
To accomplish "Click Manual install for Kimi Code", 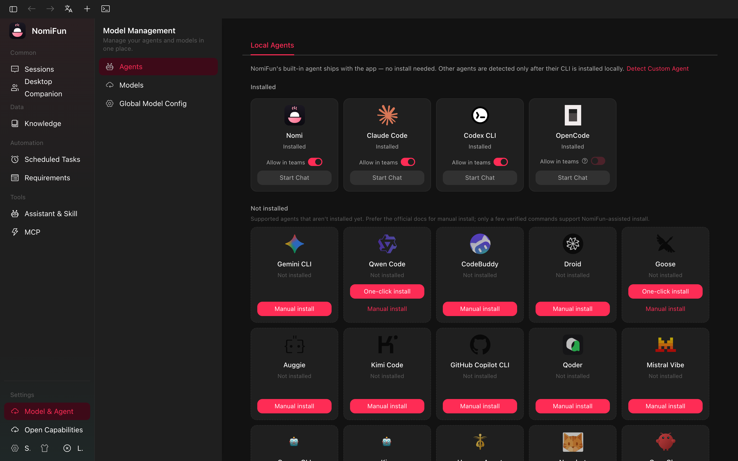I will [x=387, y=406].
